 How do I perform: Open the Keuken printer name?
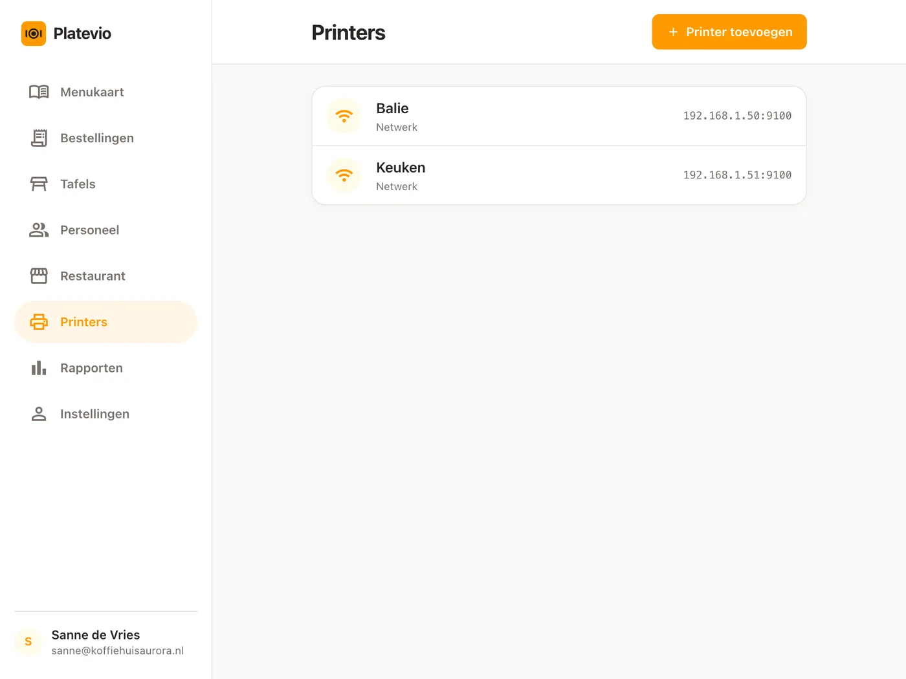[x=401, y=167]
